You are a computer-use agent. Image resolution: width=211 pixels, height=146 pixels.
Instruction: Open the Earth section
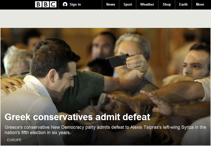pos(183,4)
